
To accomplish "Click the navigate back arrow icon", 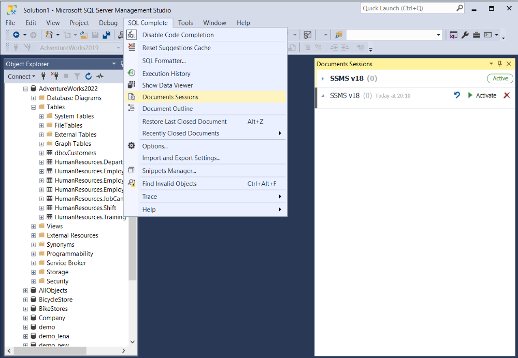I will pos(16,35).
